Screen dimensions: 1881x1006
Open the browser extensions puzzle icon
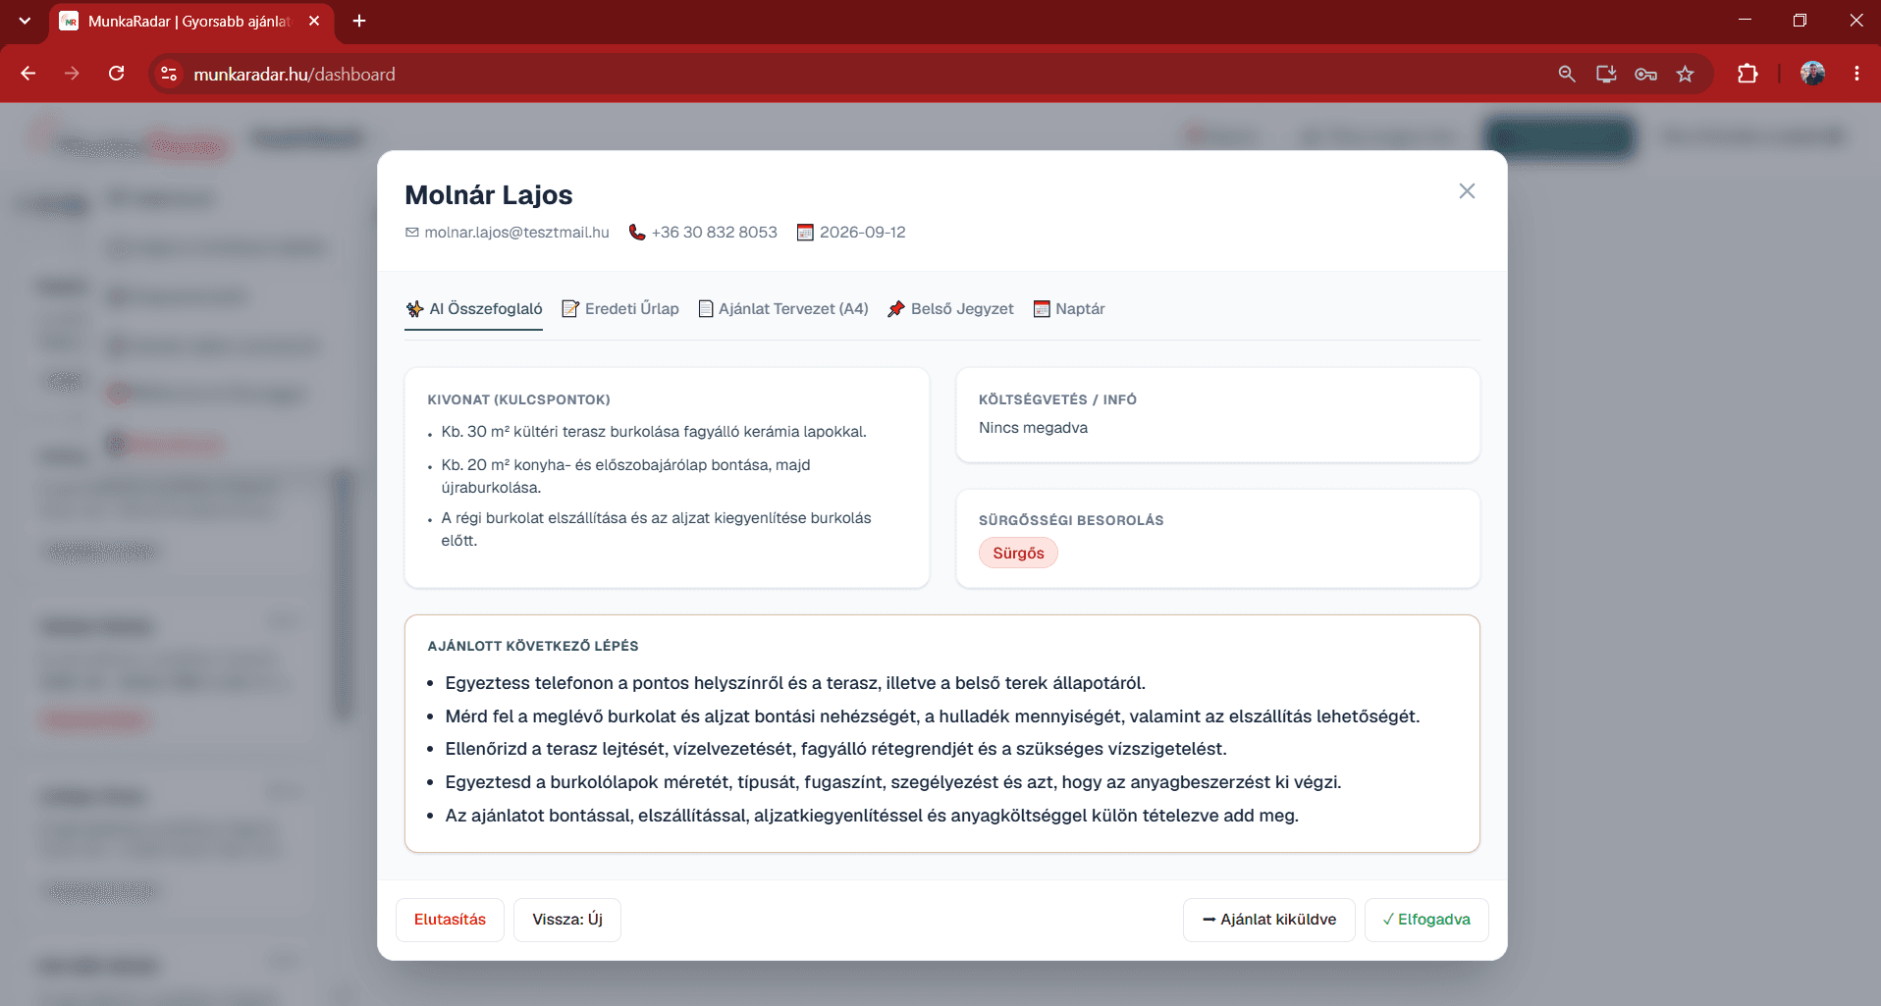[1747, 74]
